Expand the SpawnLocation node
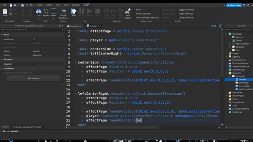The height and width of the screenshot is (142, 253). coord(230,44)
